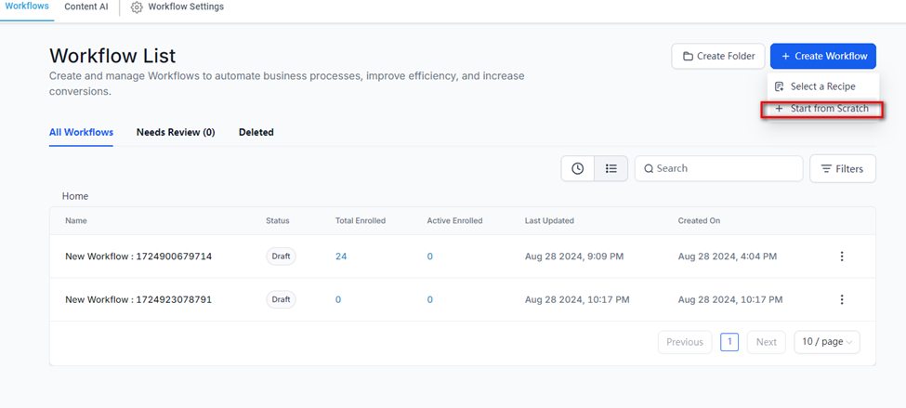Click the Previous pagination button

(685, 342)
